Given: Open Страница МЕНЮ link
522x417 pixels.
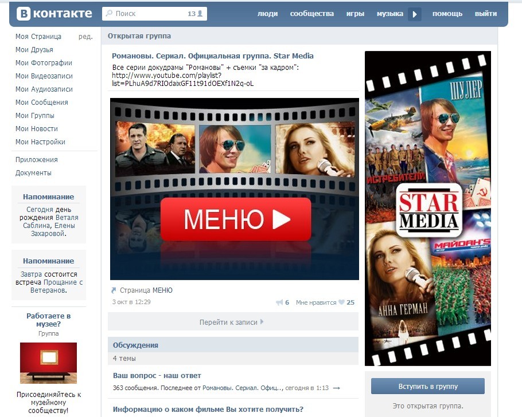Looking at the screenshot, I should point(146,290).
